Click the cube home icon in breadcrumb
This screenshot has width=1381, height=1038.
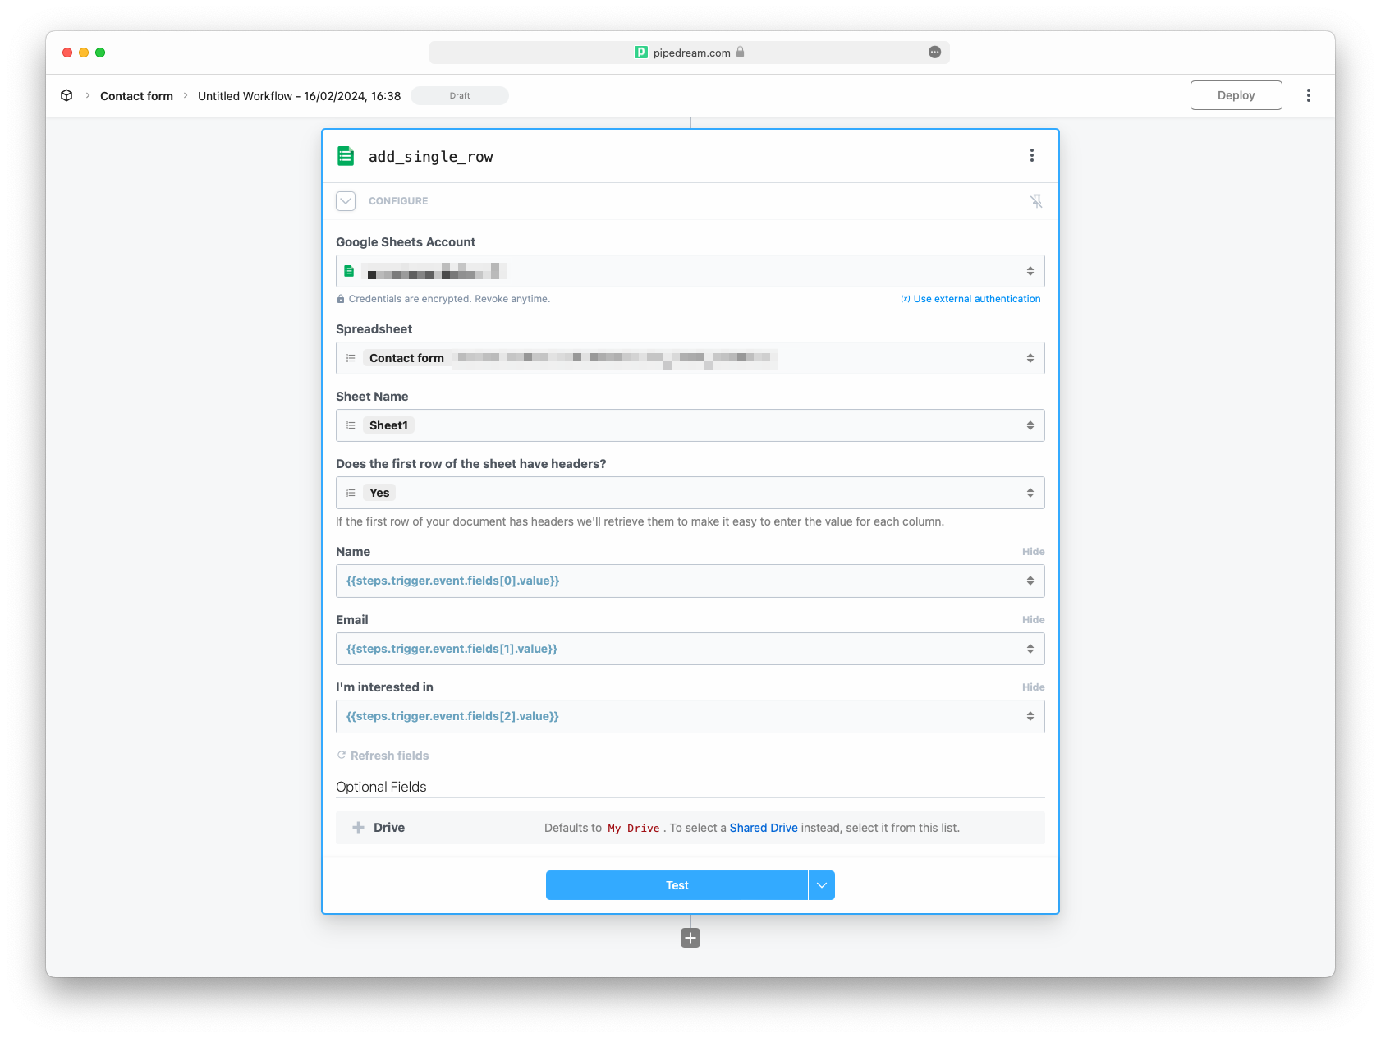coord(67,95)
